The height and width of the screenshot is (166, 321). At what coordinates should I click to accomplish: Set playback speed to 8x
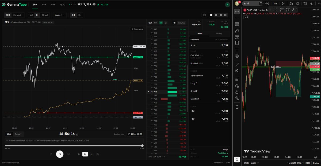pyautogui.click(x=98, y=154)
